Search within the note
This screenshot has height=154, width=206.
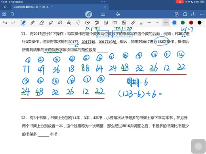click(x=13, y=14)
